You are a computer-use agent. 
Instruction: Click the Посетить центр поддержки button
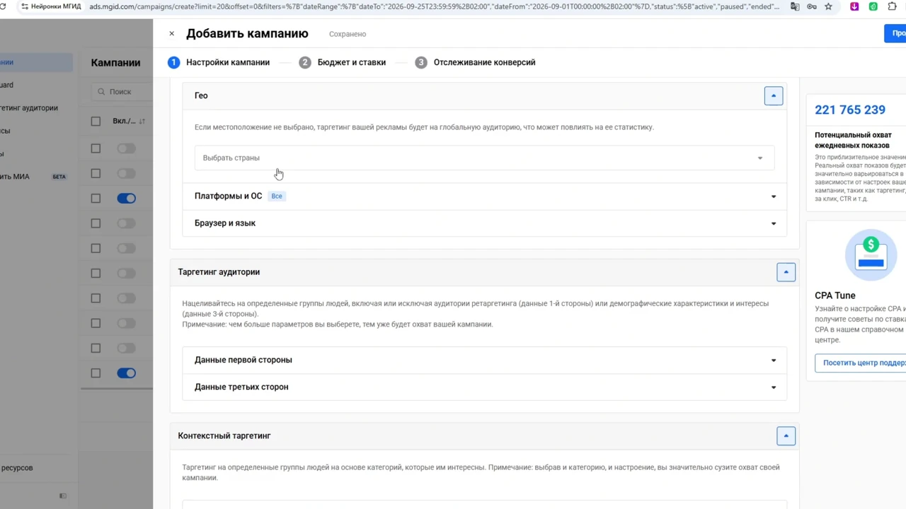coord(861,363)
